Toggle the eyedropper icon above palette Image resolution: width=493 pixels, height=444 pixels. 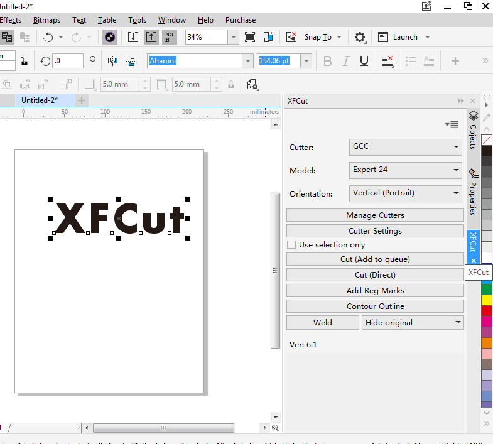(x=487, y=117)
